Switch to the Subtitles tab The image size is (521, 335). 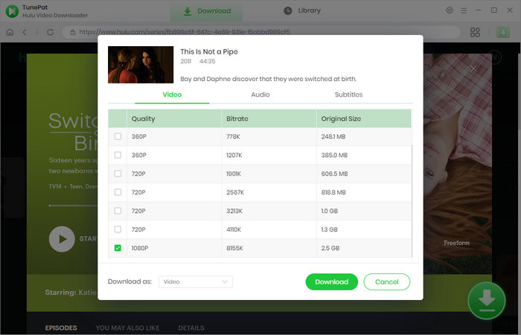coord(348,95)
